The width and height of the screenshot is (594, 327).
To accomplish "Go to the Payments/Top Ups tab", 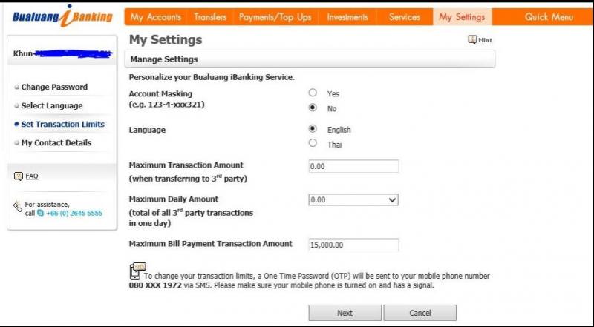I will click(x=275, y=17).
